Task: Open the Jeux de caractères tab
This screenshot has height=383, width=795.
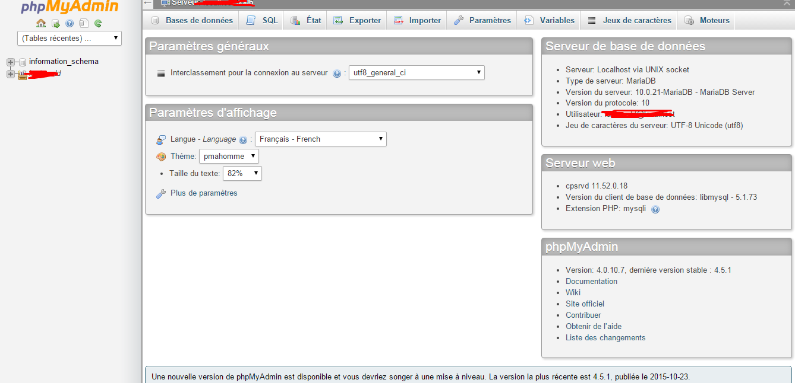Action: (x=629, y=20)
